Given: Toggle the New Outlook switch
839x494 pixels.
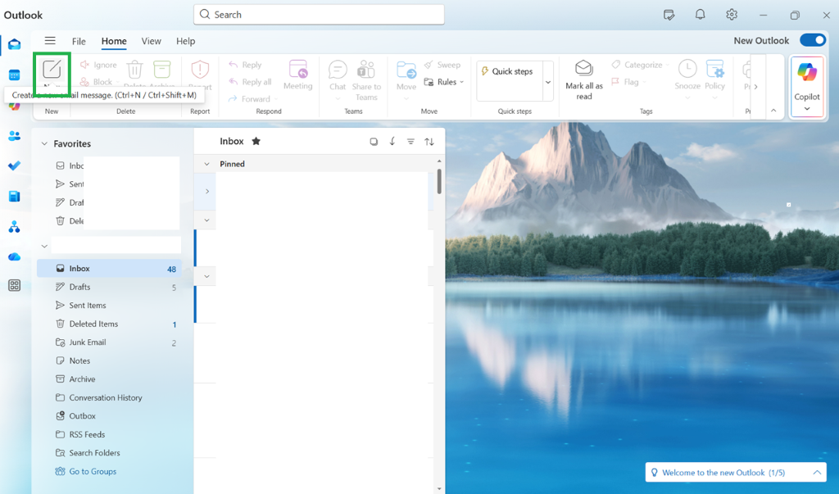Looking at the screenshot, I should pyautogui.click(x=812, y=40).
